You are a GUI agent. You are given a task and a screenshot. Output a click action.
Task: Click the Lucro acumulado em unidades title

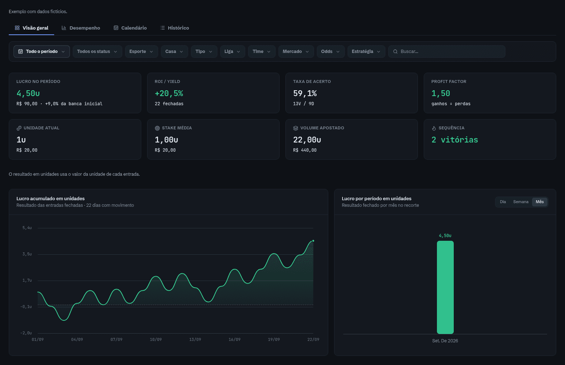pyautogui.click(x=50, y=199)
